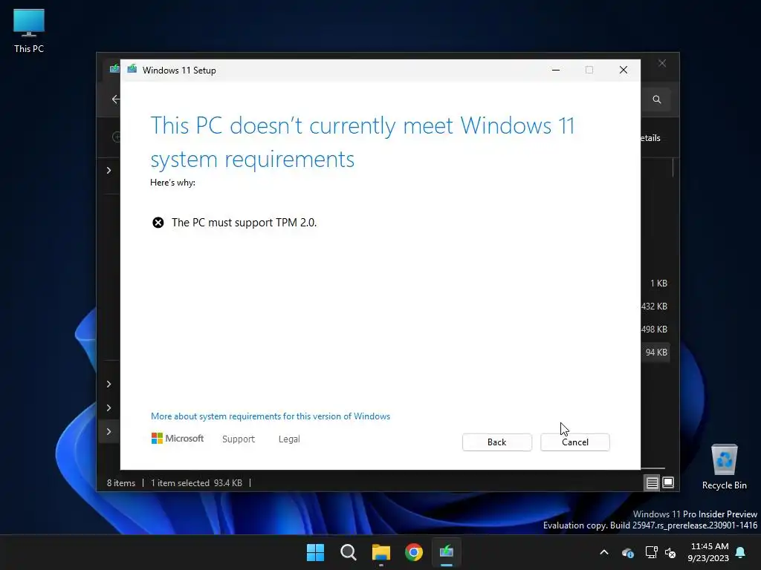This screenshot has height=570, width=761.
Task: Open the Recycle Bin desktop icon
Action: coord(724,467)
